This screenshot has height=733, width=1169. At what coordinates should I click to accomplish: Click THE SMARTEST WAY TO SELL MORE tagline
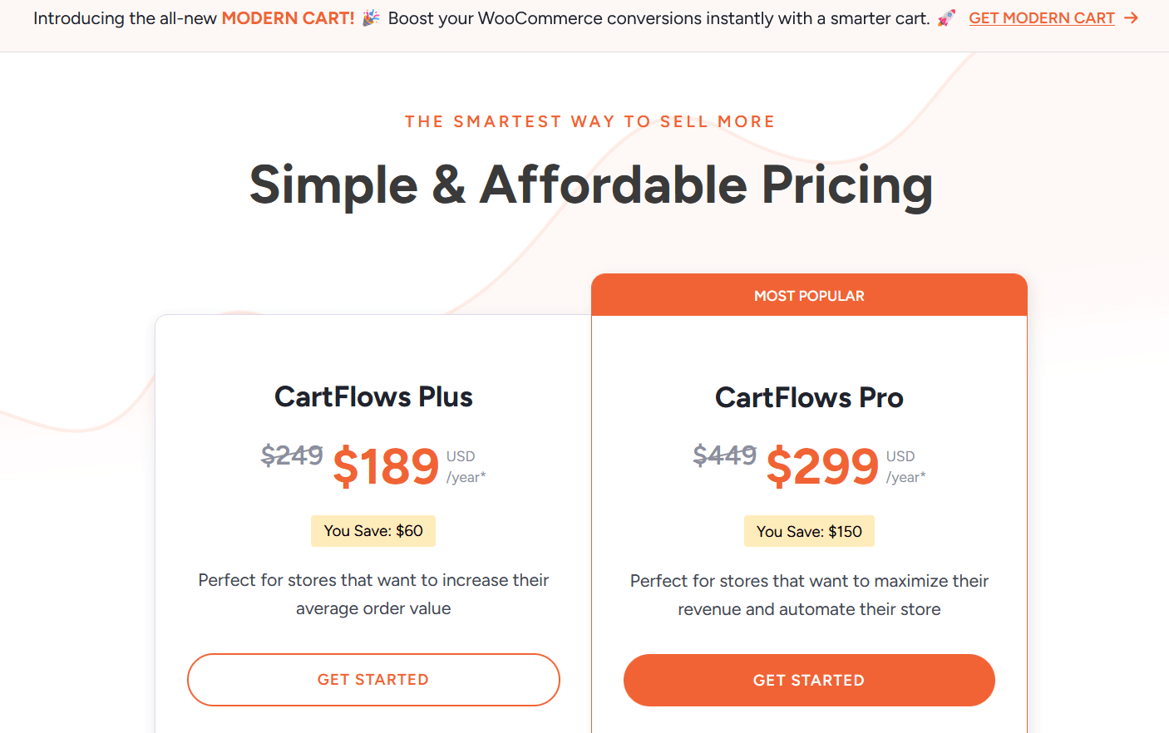pos(589,122)
